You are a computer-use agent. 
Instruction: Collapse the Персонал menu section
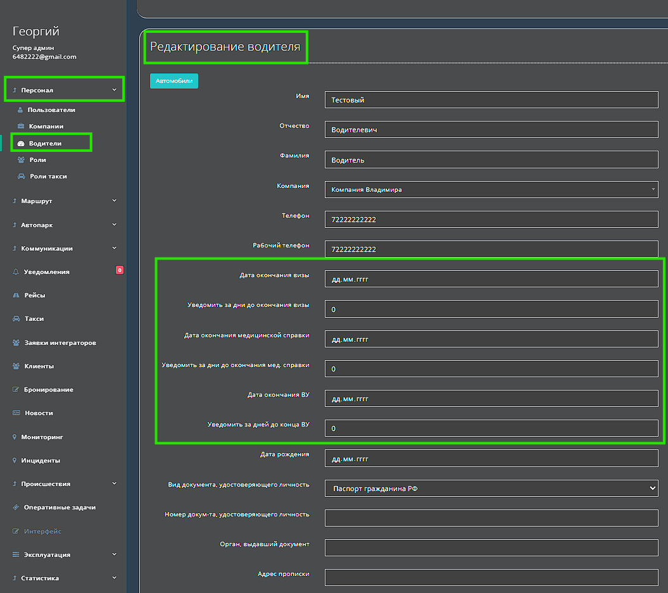pyautogui.click(x=114, y=91)
